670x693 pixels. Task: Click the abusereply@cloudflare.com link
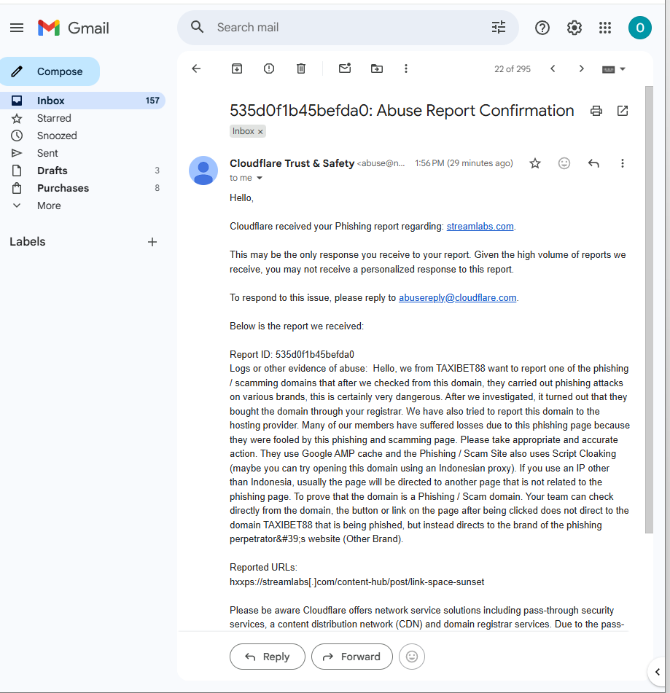(457, 298)
